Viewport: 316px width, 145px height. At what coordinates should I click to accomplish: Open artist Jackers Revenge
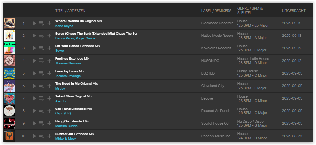[68, 76]
